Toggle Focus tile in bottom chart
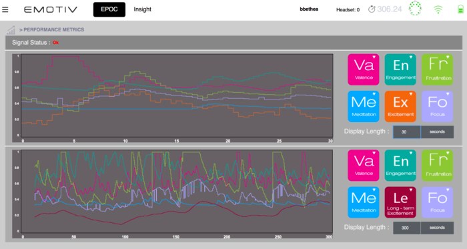 [x=437, y=202]
